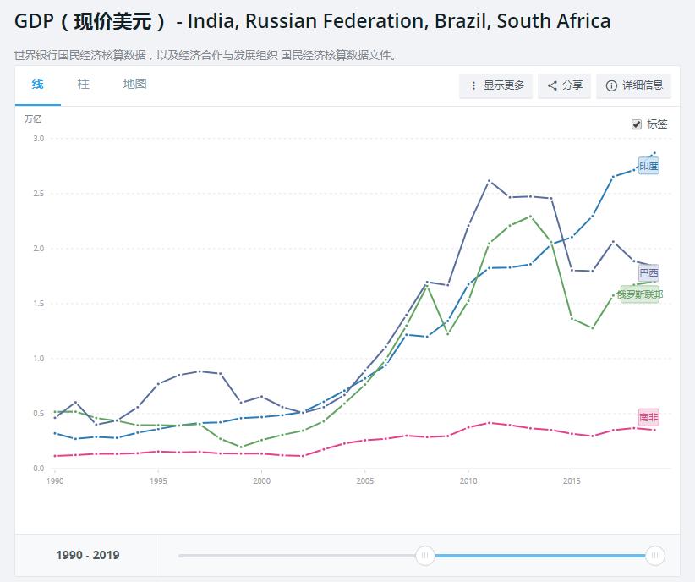695x582 pixels.
Task: Click the 南非 line label
Action: point(648,417)
